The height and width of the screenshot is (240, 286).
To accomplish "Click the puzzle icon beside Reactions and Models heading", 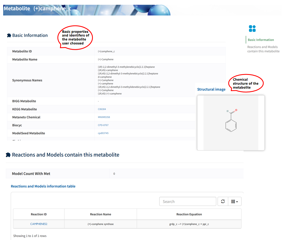I will 8,155.
